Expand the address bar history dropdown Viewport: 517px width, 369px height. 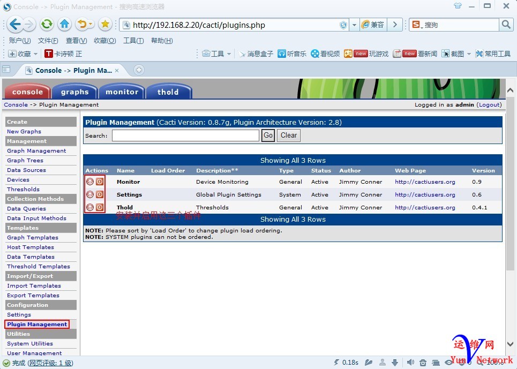pos(354,25)
